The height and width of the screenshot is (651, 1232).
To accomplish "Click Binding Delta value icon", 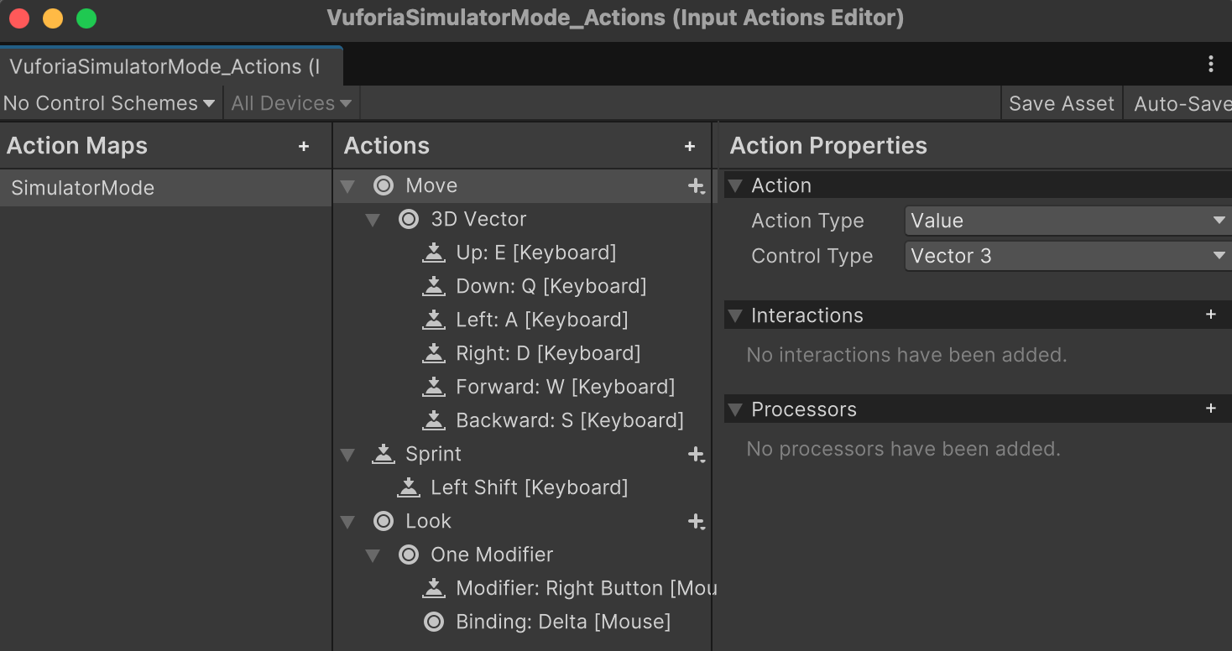I will point(434,622).
